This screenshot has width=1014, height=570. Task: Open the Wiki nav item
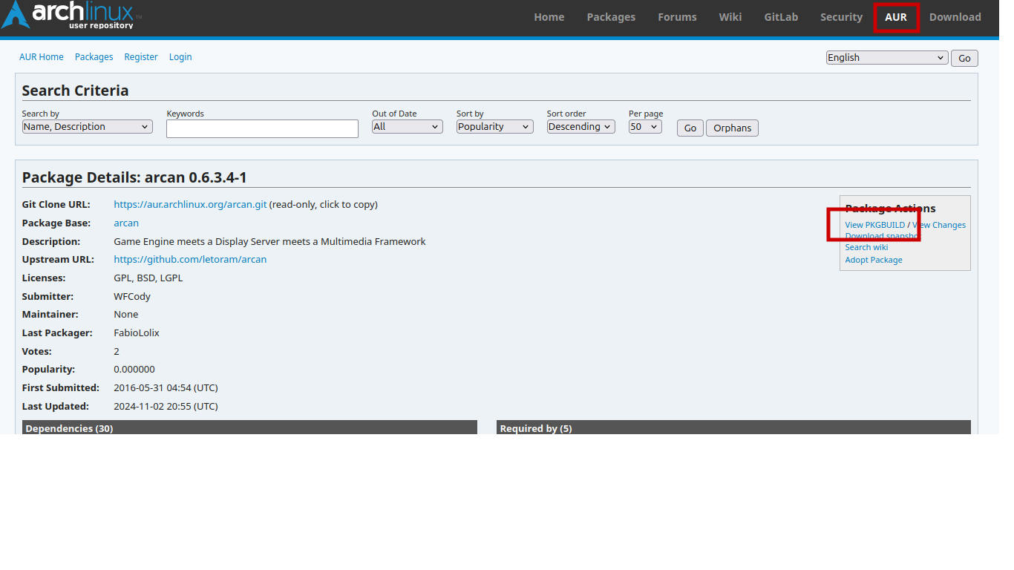[730, 17]
